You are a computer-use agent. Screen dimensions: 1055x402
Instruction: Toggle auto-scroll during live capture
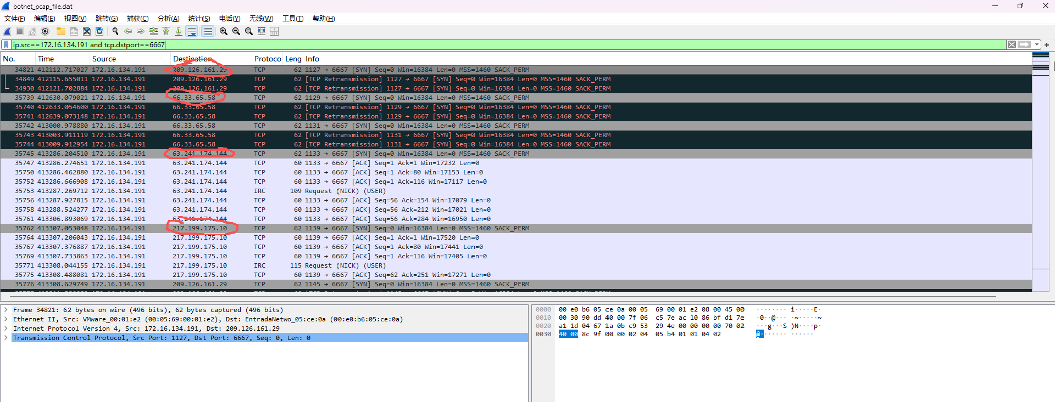[192, 31]
